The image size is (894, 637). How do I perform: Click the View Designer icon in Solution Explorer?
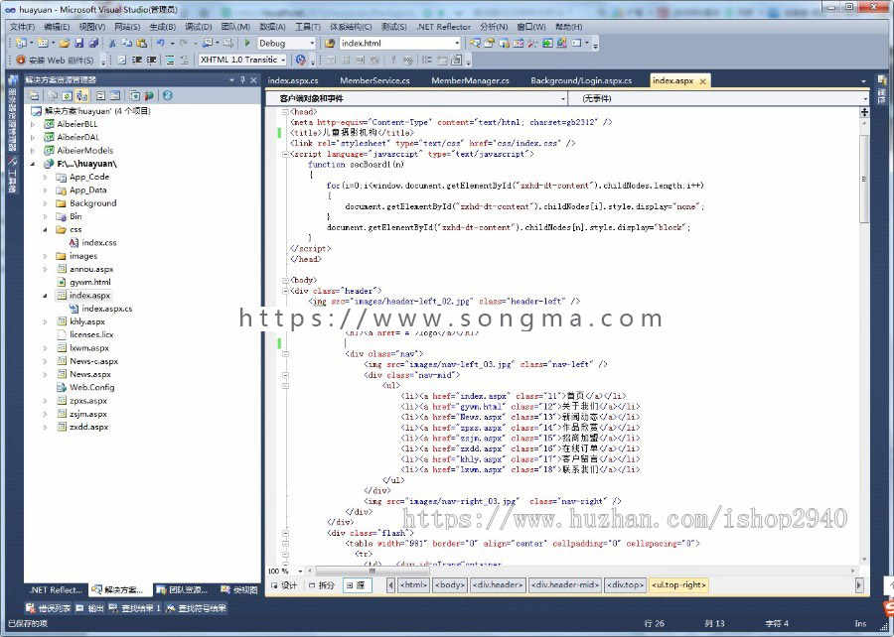point(114,95)
